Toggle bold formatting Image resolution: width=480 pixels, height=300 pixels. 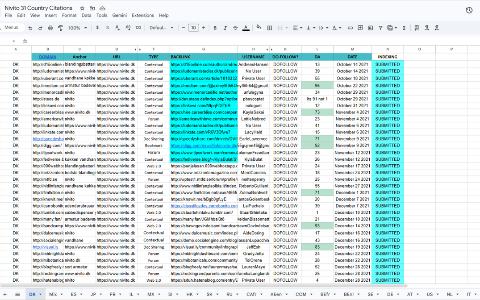tap(215, 28)
